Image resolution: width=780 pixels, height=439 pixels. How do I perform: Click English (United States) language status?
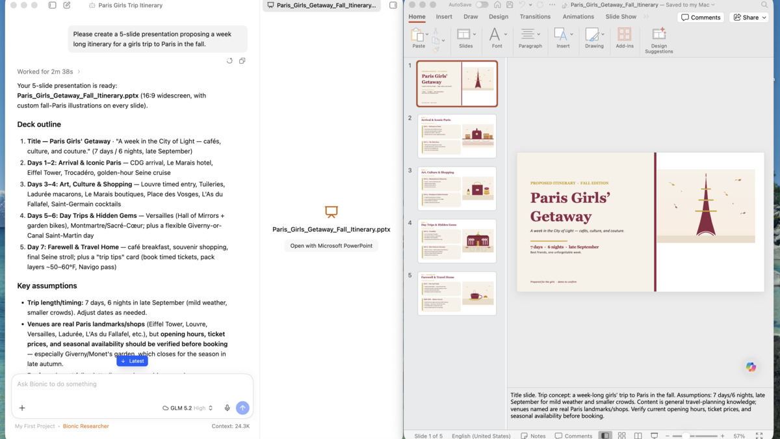(481, 436)
